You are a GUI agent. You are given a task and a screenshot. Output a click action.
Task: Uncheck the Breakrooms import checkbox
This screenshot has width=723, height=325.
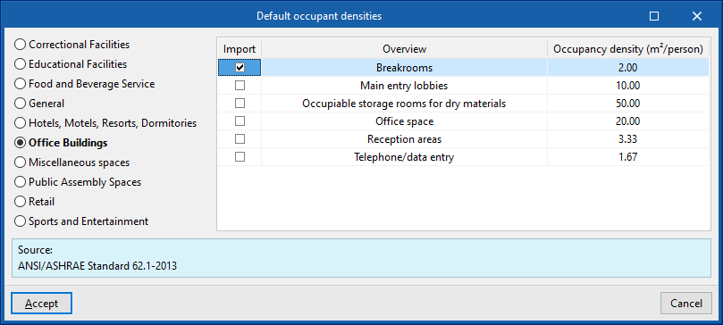pyautogui.click(x=240, y=68)
